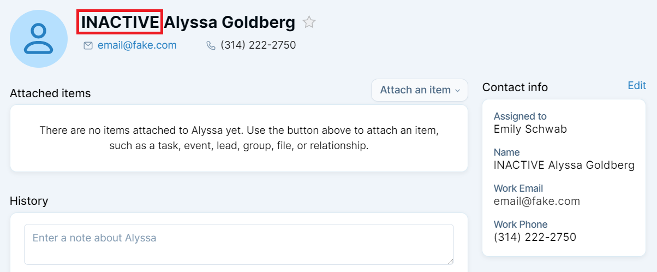Click the contact avatar placeholder icon
The height and width of the screenshot is (272, 657).
click(39, 39)
